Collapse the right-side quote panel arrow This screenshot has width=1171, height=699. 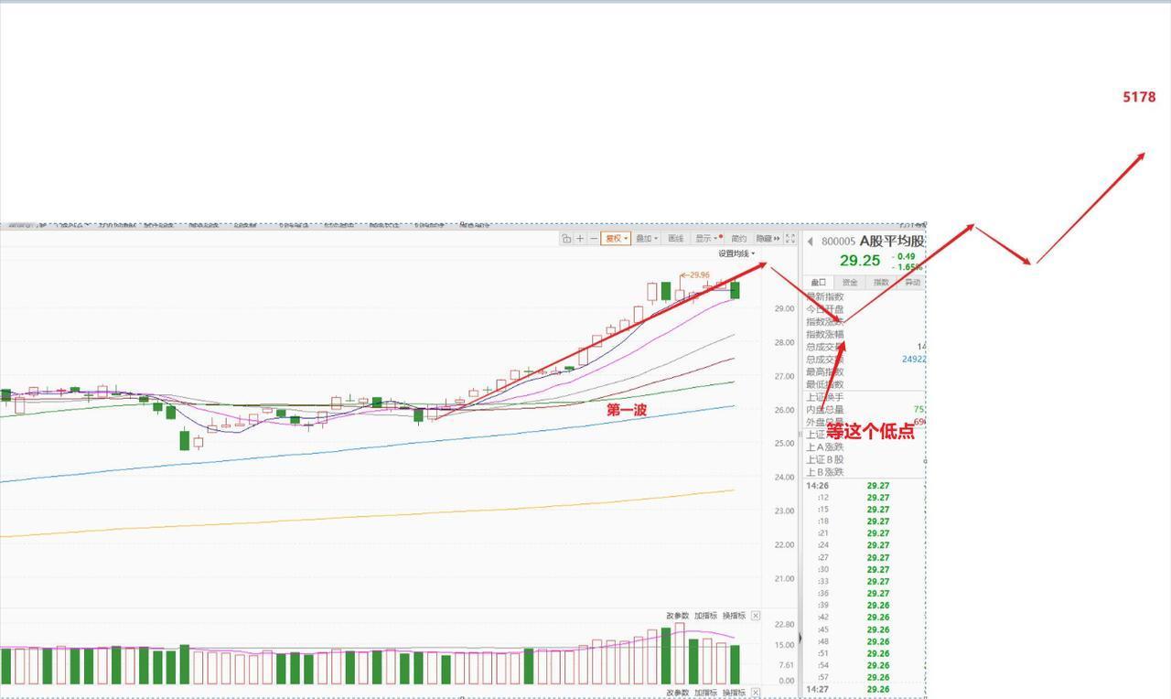(800, 638)
